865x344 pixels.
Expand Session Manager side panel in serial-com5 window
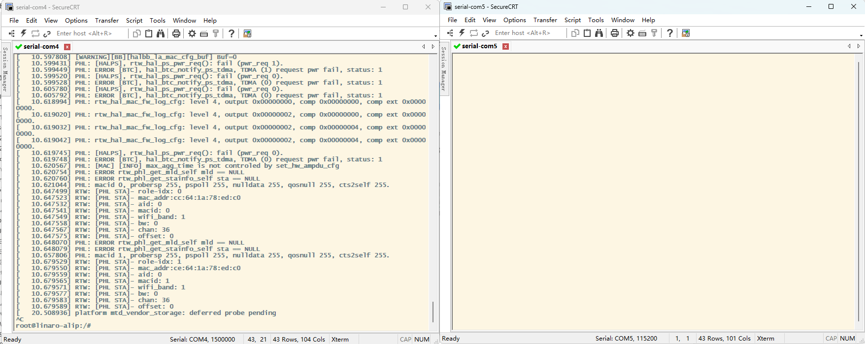click(444, 69)
